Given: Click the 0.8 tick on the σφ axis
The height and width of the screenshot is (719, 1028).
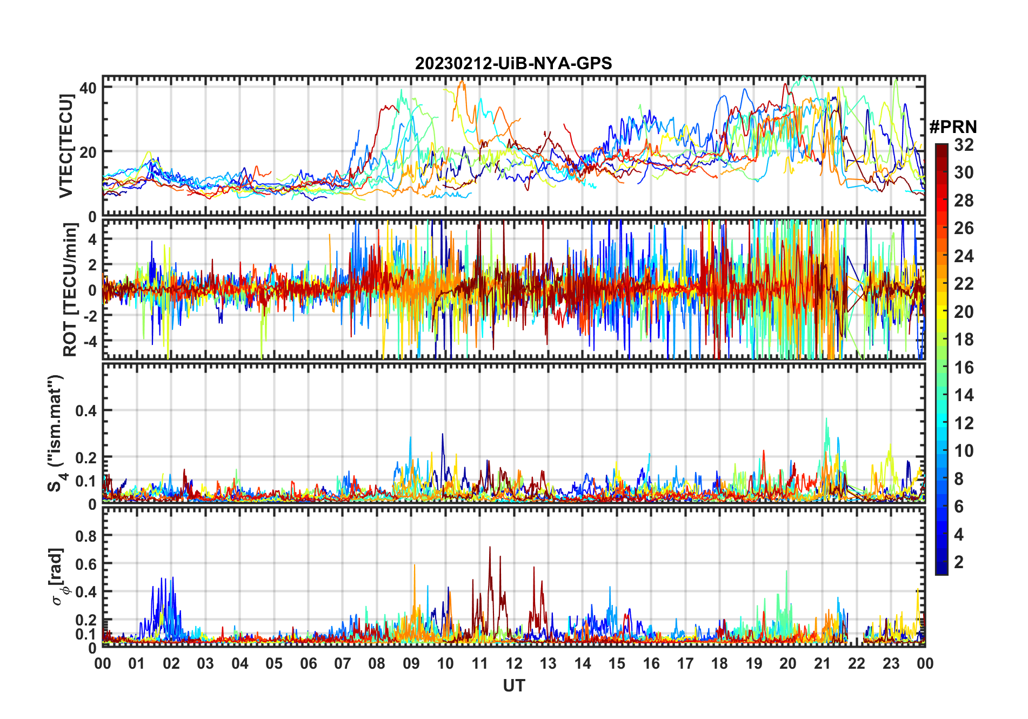Looking at the screenshot, I should click(x=86, y=536).
